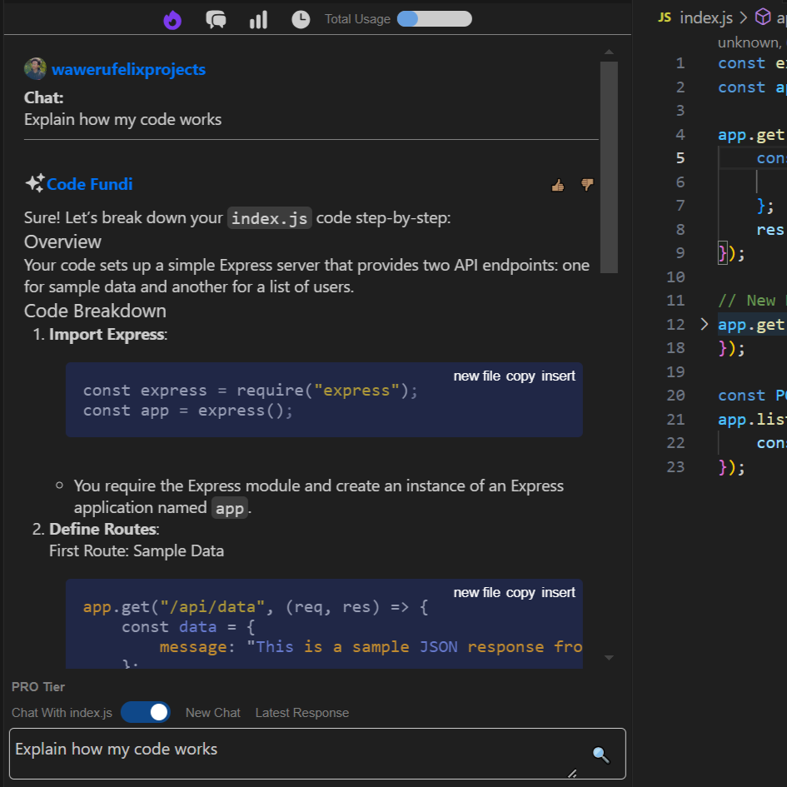Click 'new file' on the app.get route snippet
The height and width of the screenshot is (787, 787).
[x=477, y=592]
